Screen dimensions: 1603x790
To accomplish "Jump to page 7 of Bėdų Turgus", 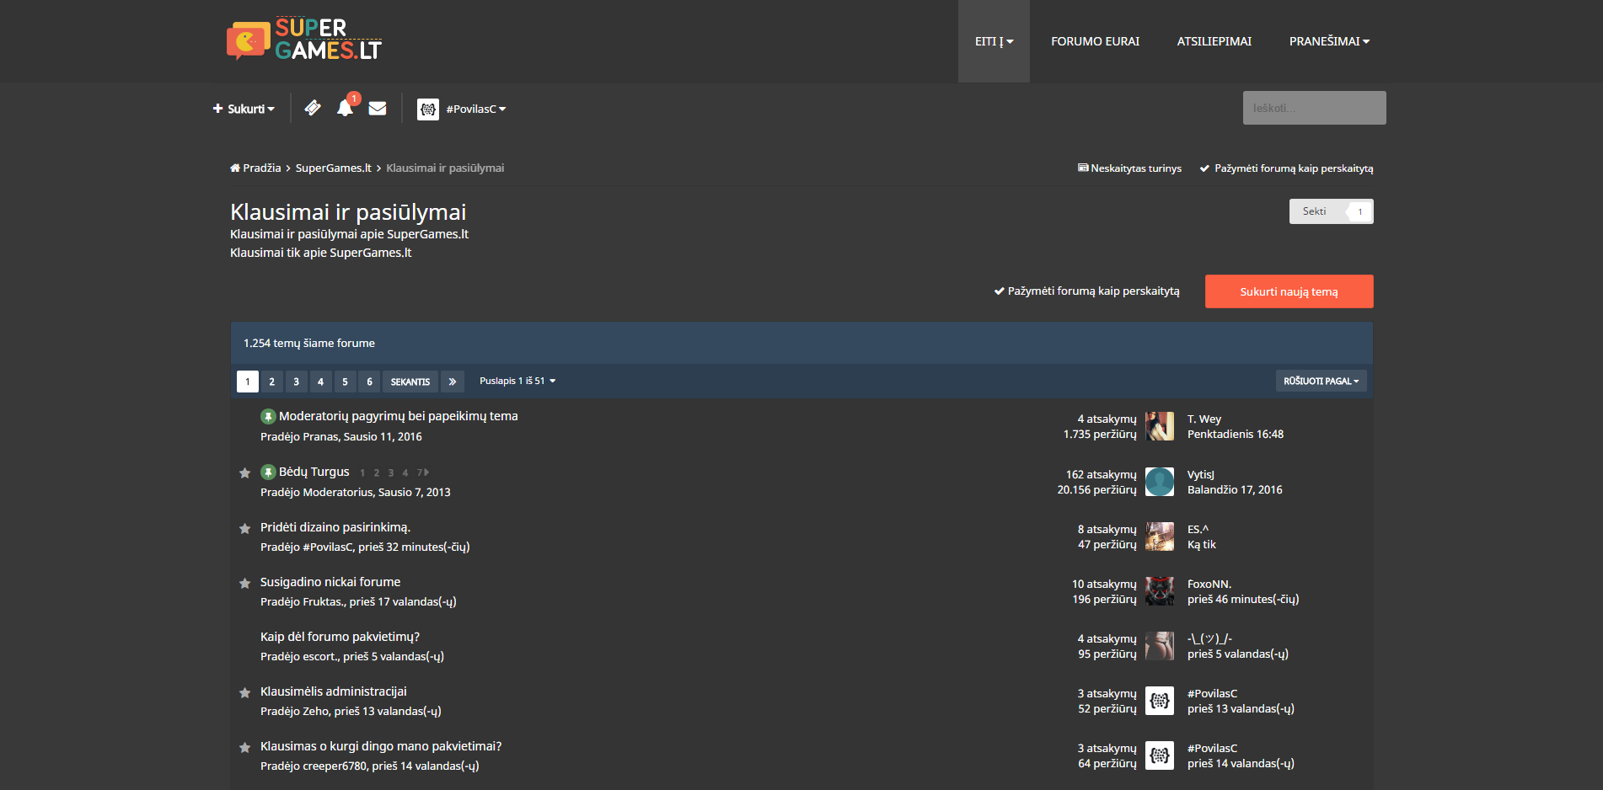I will click(422, 472).
